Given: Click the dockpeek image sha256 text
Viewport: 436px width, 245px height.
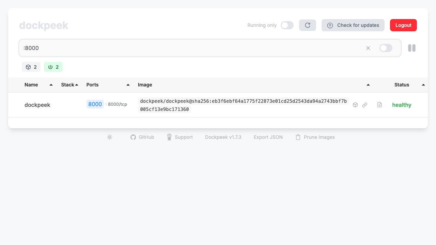Looking at the screenshot, I should pos(243,105).
